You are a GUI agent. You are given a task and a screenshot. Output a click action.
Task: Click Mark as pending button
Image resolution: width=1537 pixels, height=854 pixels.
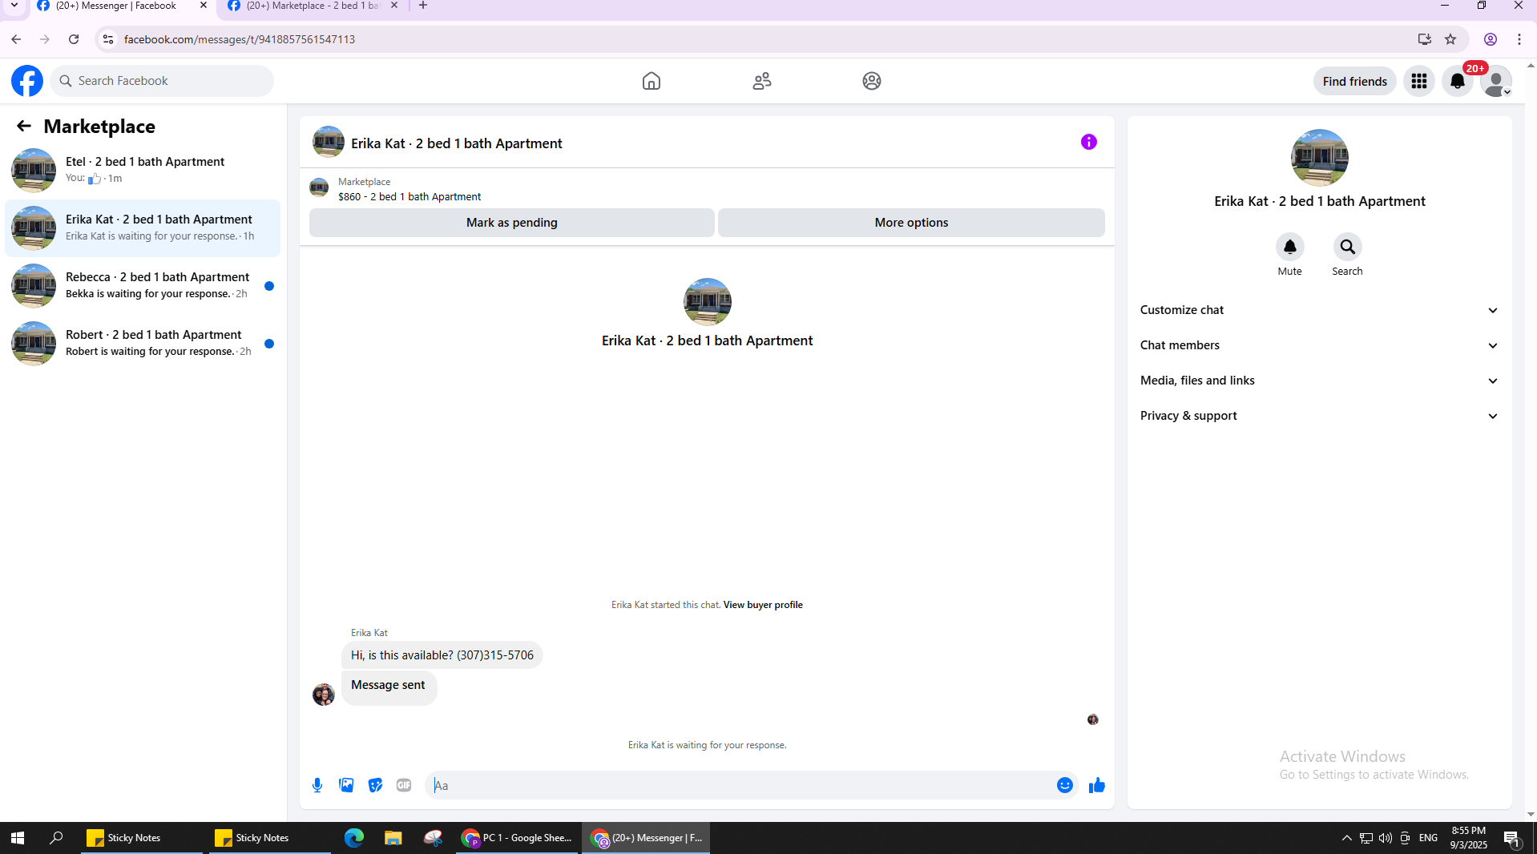pyautogui.click(x=512, y=223)
